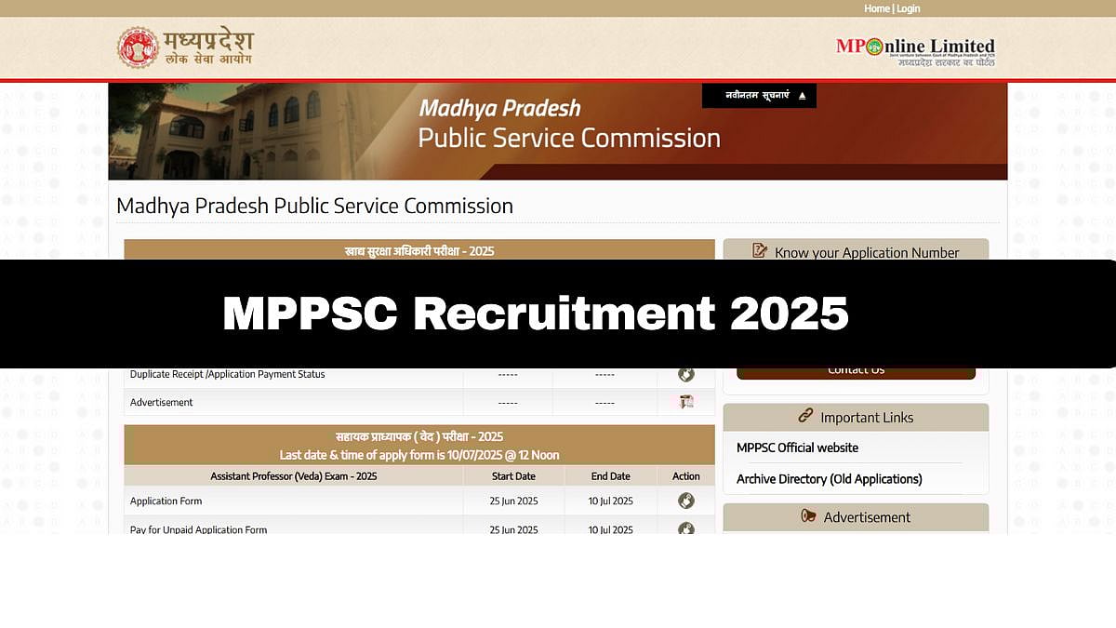Expand the नवीनतम सूचनाएं notifications arrow

point(802,96)
